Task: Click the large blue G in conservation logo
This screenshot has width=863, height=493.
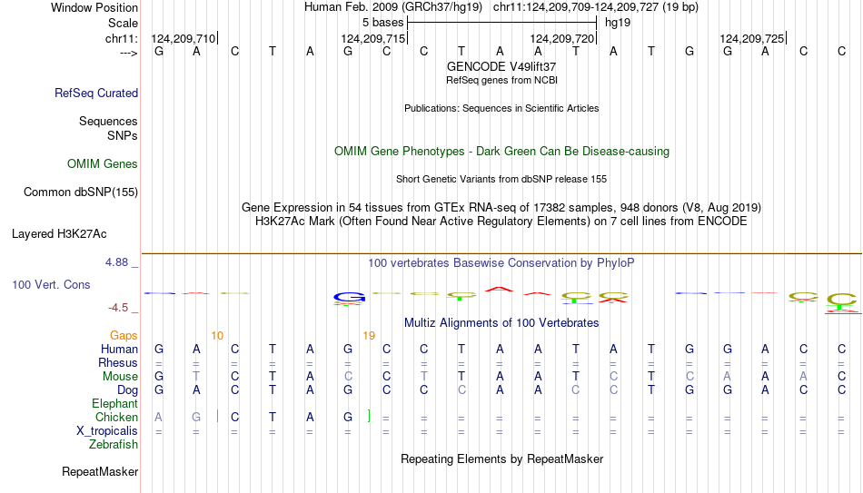Action: click(349, 298)
